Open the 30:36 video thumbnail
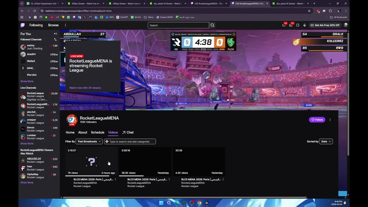Screen dimensions: 368x207 click(199, 162)
